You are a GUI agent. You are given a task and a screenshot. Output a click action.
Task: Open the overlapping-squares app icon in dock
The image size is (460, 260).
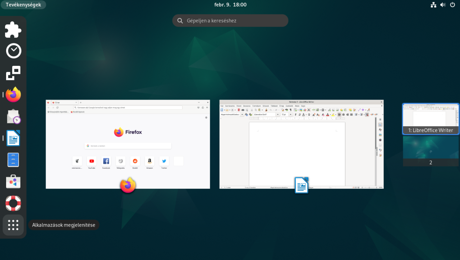(13, 73)
